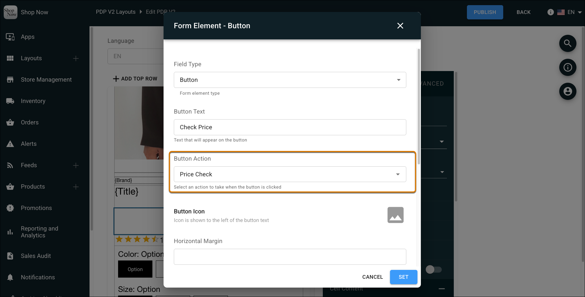Open the Language EN dropdown on page
Image resolution: width=585 pixels, height=297 pixels.
click(x=136, y=56)
